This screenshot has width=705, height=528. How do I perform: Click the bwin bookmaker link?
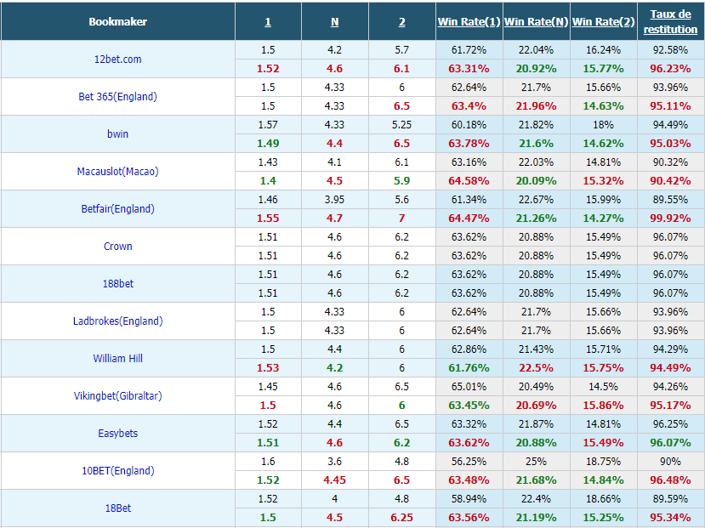click(118, 133)
